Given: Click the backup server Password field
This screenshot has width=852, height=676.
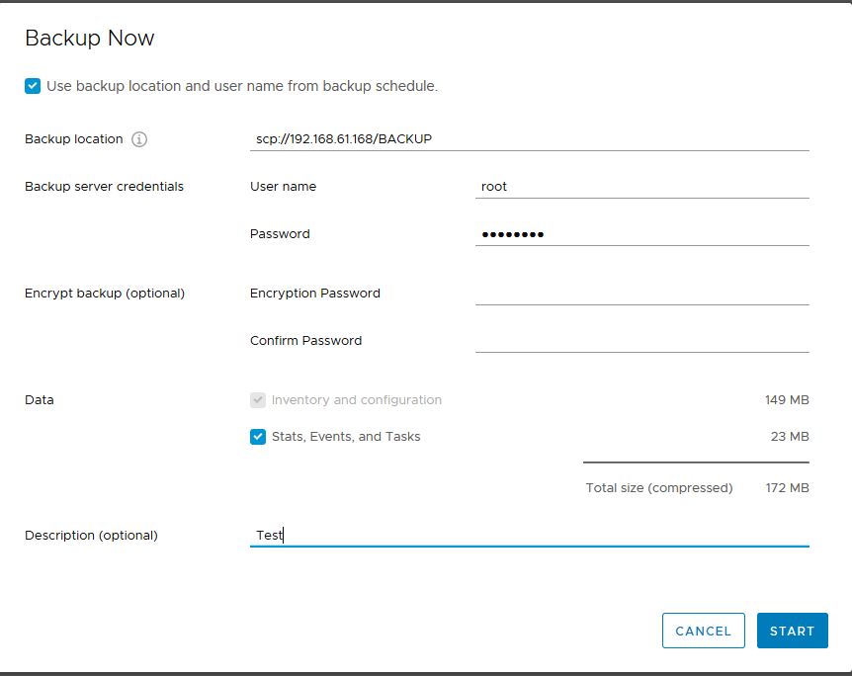Looking at the screenshot, I should (642, 234).
